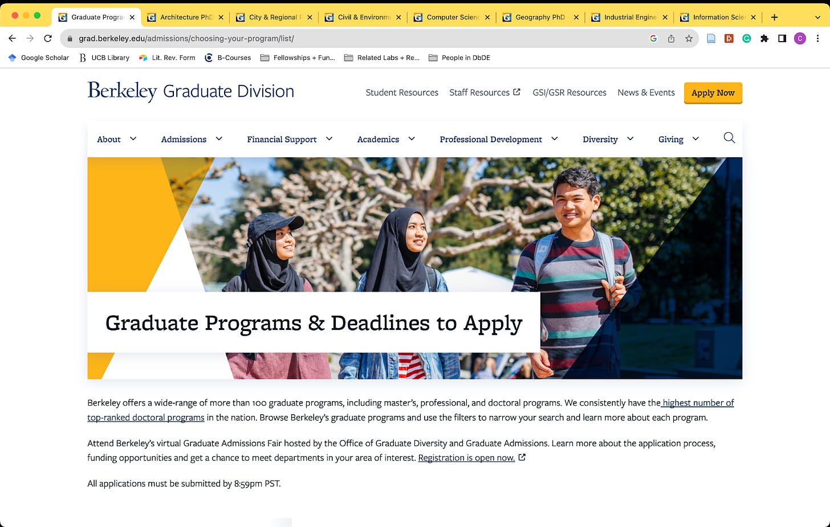Click the external link icon after Registration is open now
The image size is (830, 527).
click(x=522, y=457)
